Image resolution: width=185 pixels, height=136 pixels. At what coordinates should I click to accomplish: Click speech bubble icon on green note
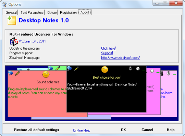tap(51, 68)
